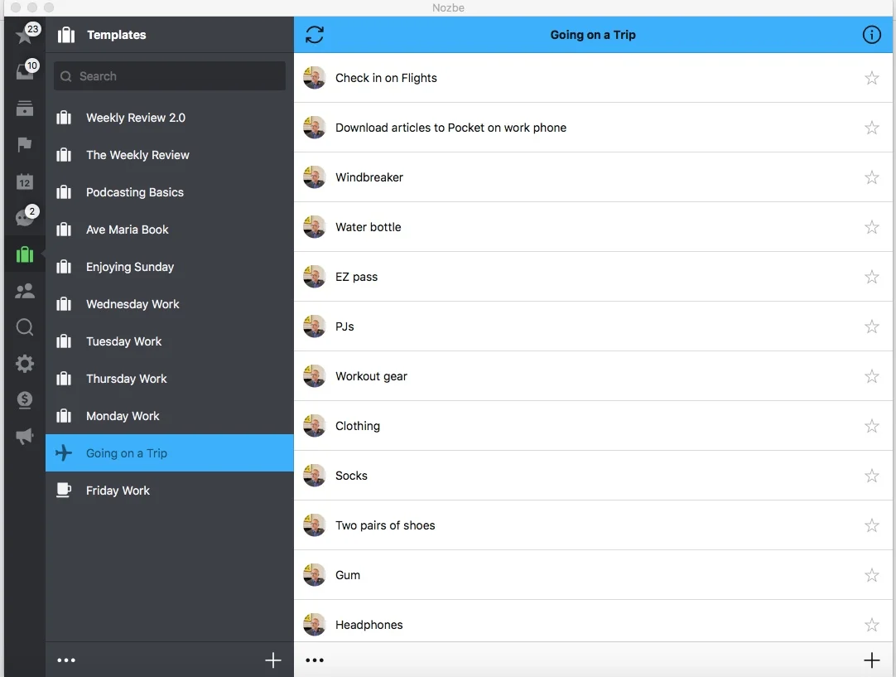Open the Check in on Flights task
The image size is (896, 677).
(x=593, y=78)
